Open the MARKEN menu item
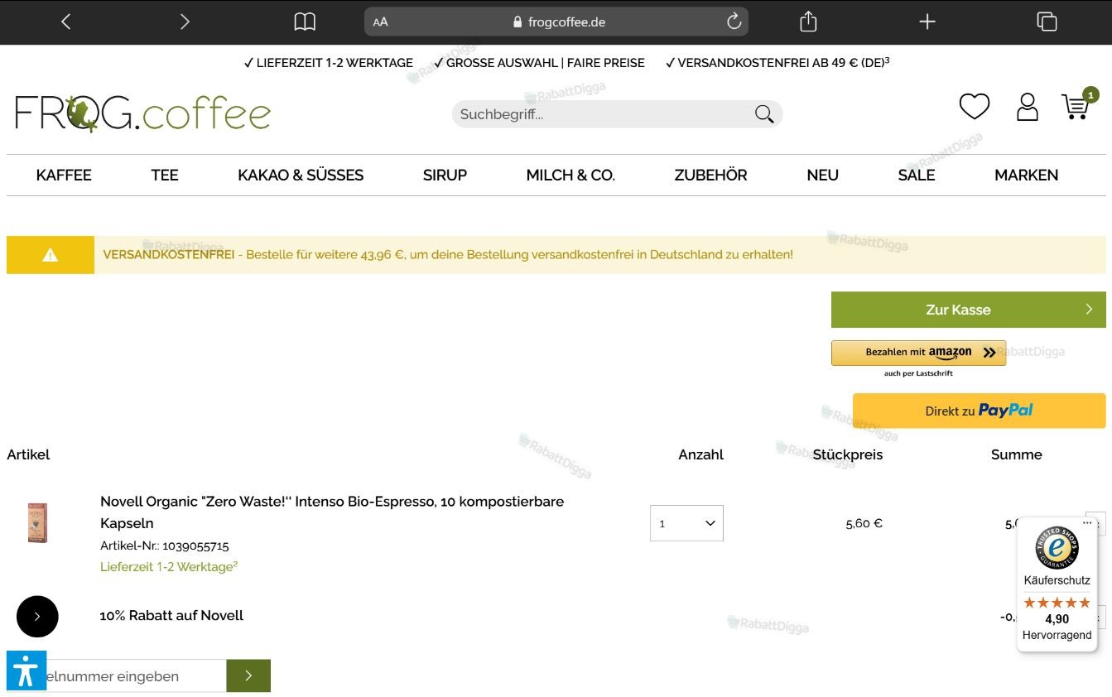 coord(1026,175)
